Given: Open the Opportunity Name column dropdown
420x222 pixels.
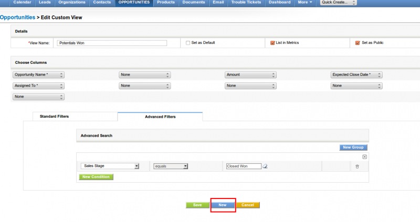Looking at the screenshot, I should point(39,75).
